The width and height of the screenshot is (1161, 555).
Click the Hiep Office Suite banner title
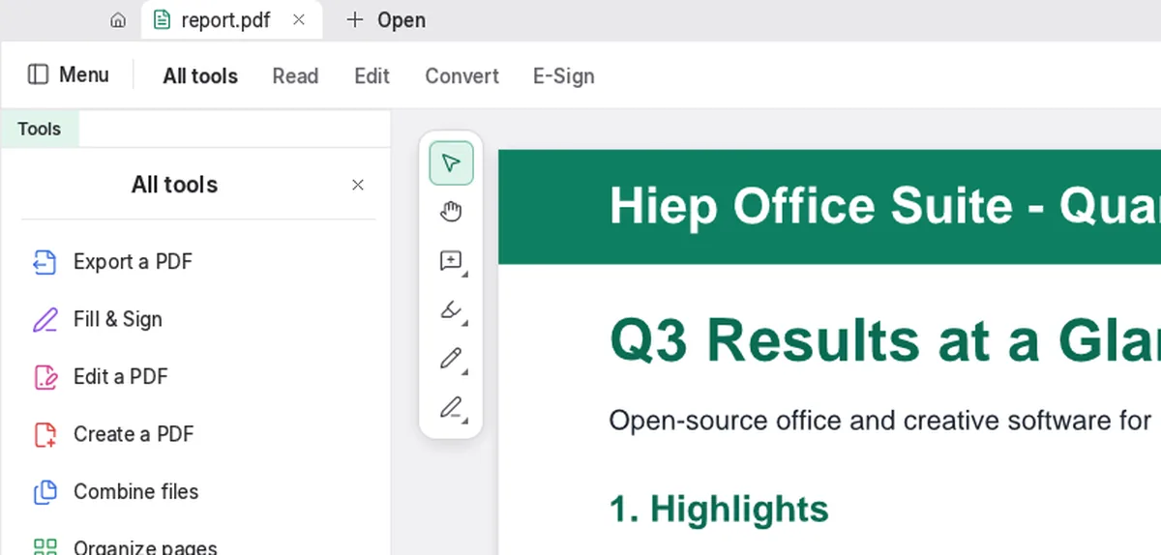[x=884, y=206]
